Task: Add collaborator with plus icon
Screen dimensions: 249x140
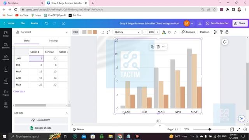Action: click(192, 23)
